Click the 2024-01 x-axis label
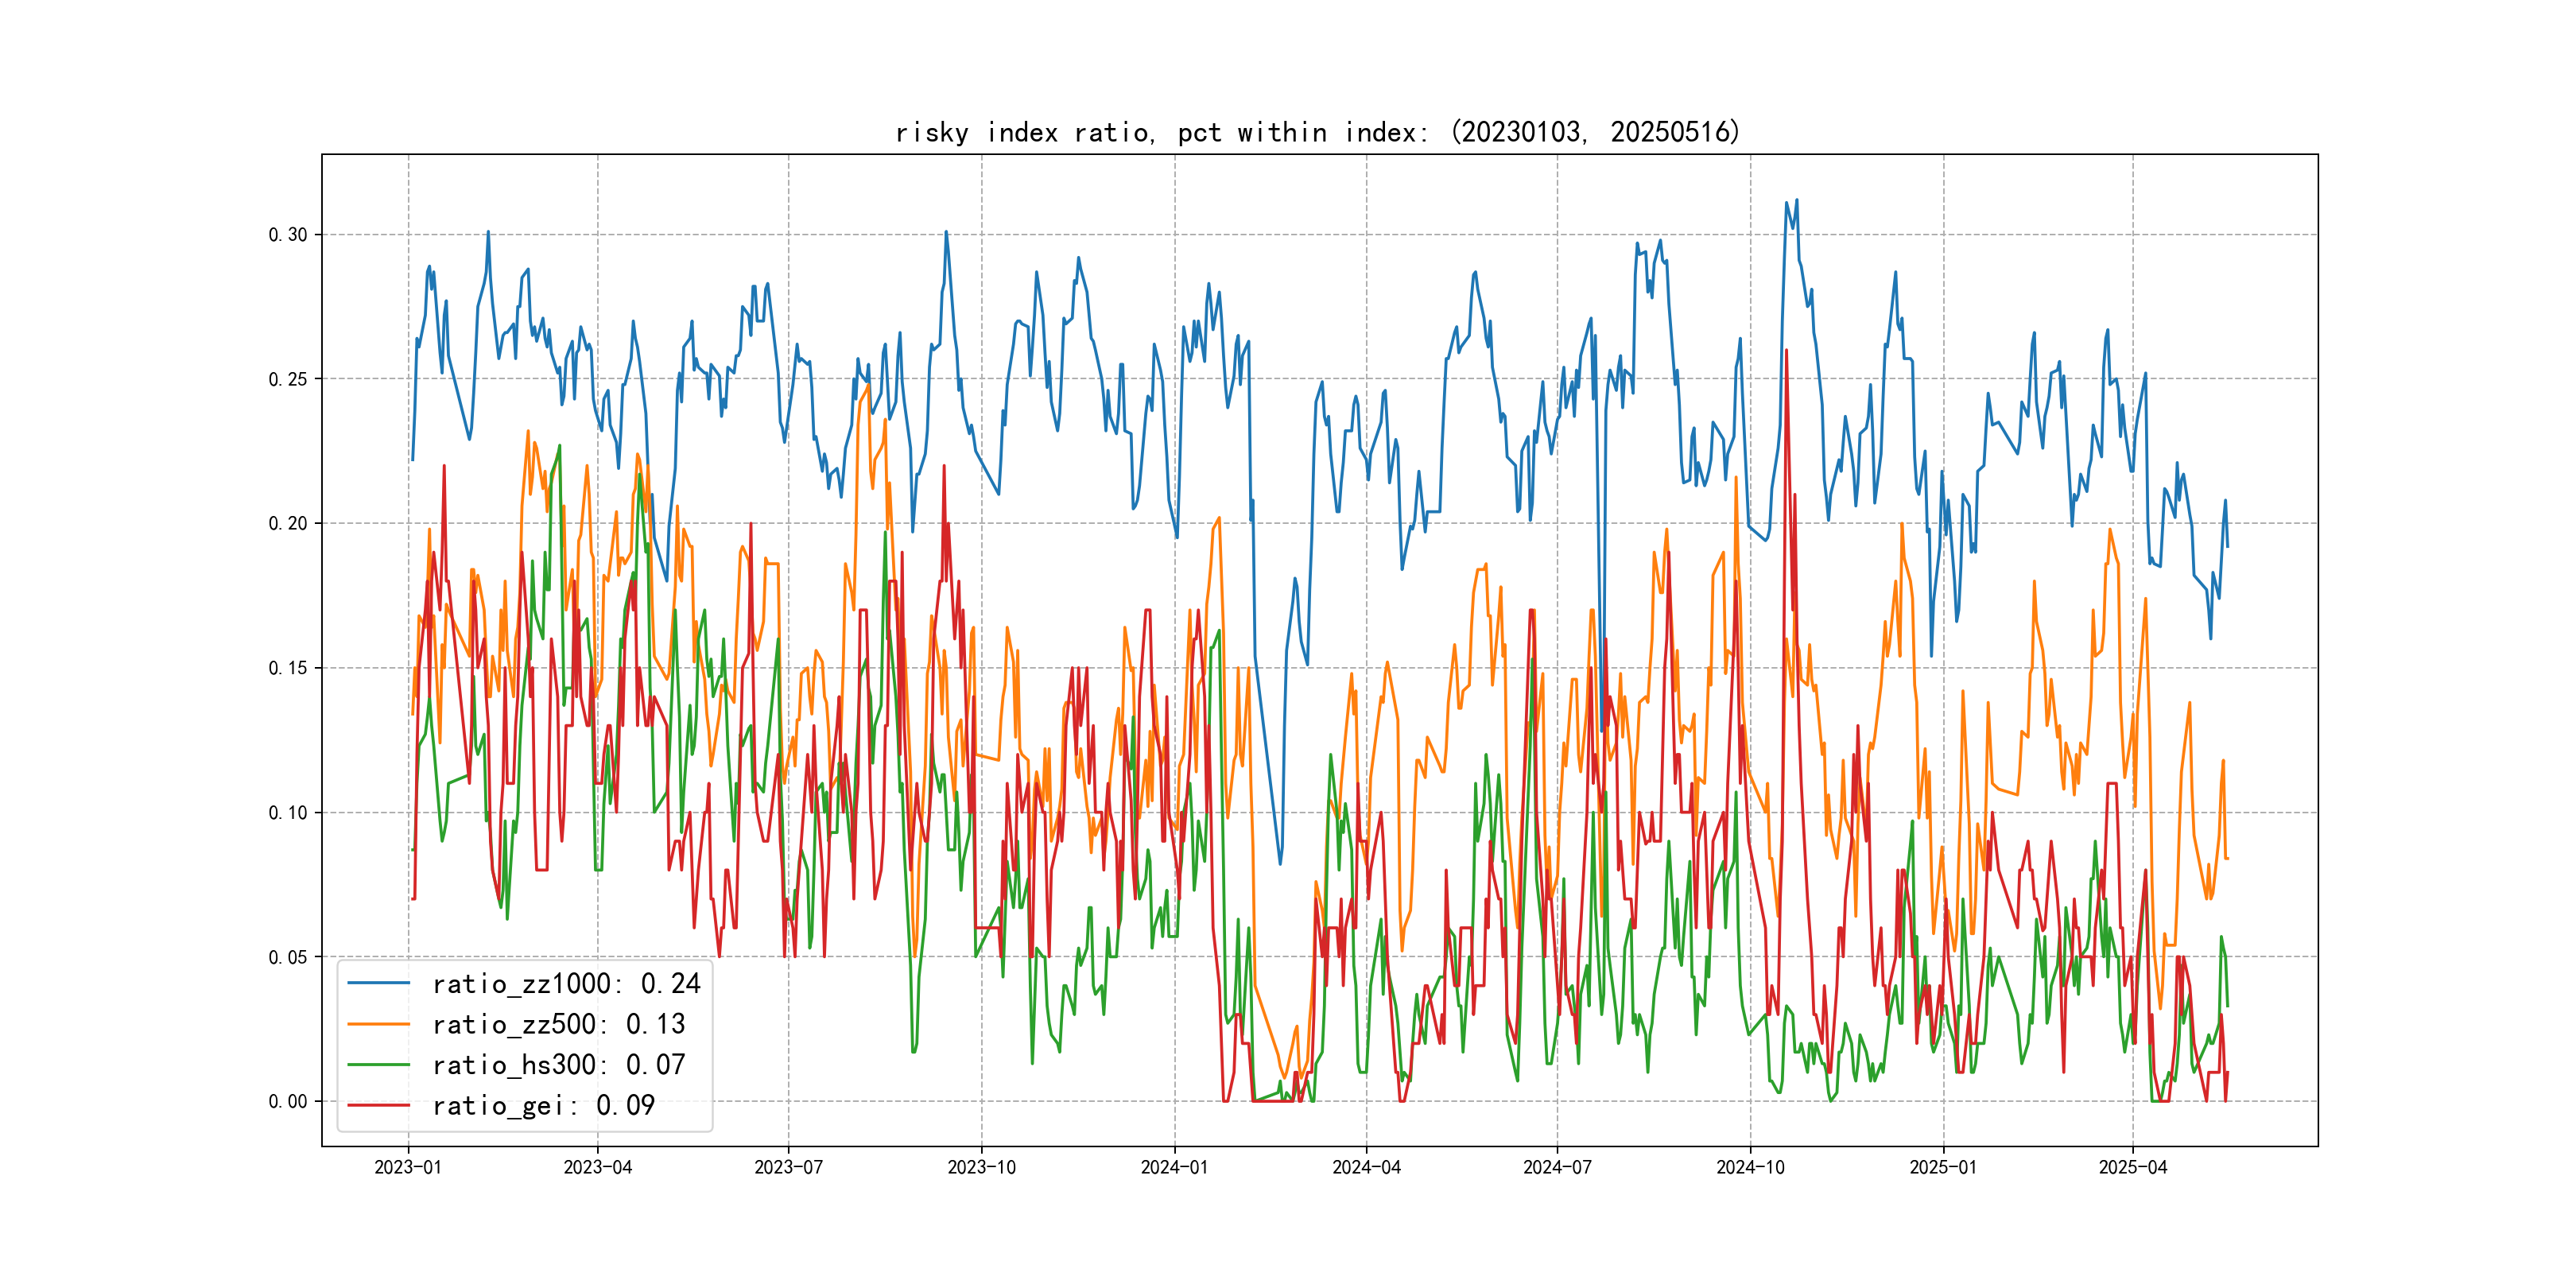Screen dimensions: 2576x1288 [x=1174, y=1167]
